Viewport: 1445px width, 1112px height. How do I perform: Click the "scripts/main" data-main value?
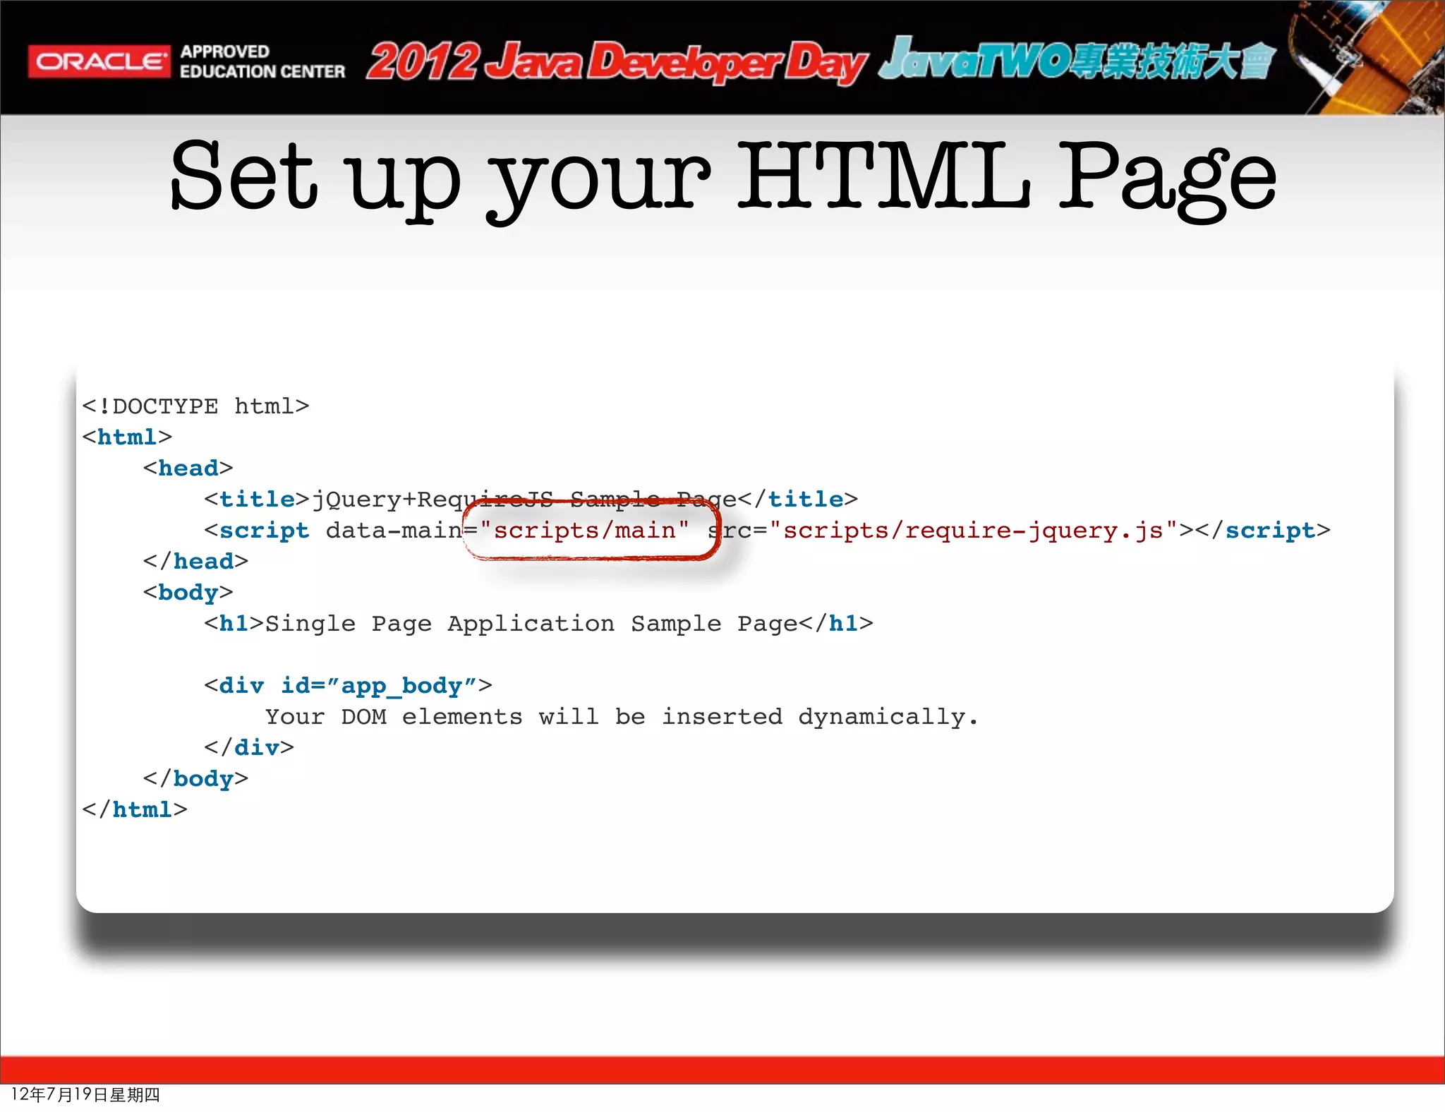584,531
